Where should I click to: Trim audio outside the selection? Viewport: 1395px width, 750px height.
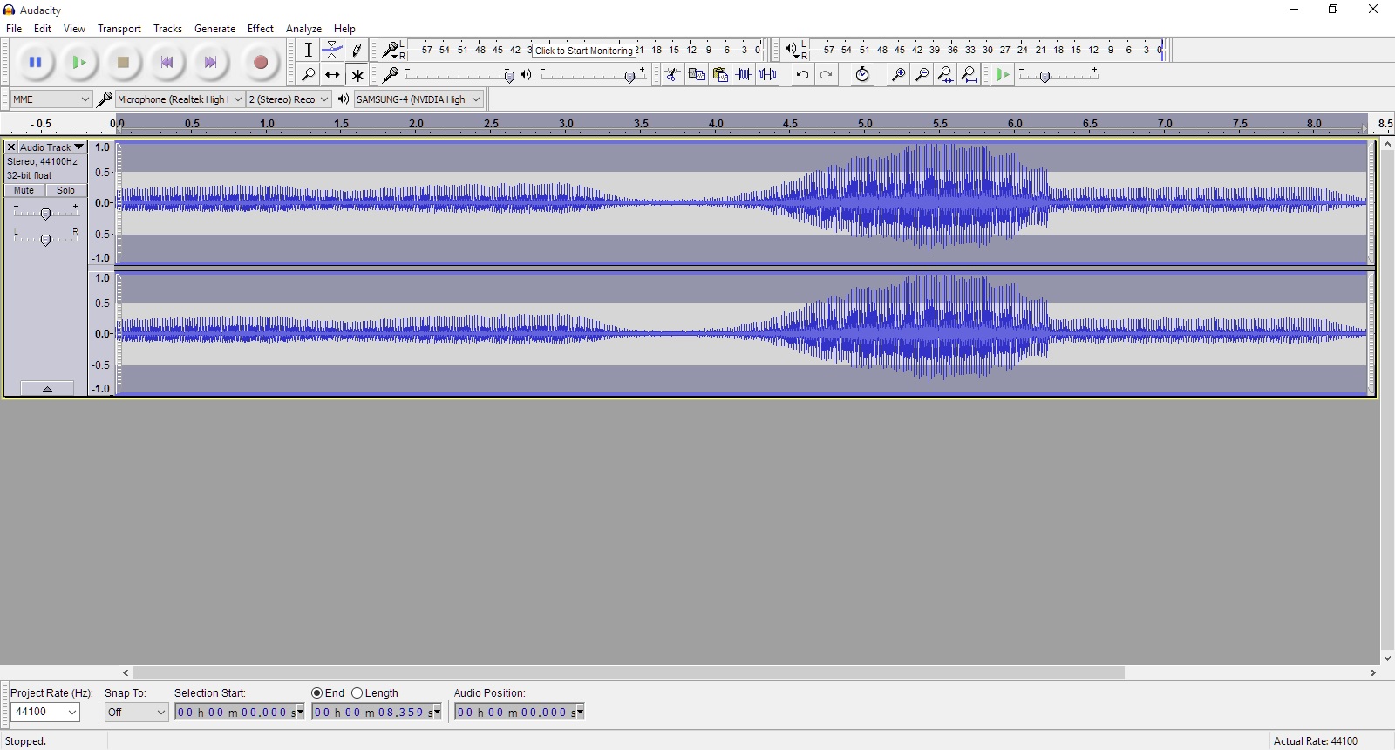coord(744,74)
